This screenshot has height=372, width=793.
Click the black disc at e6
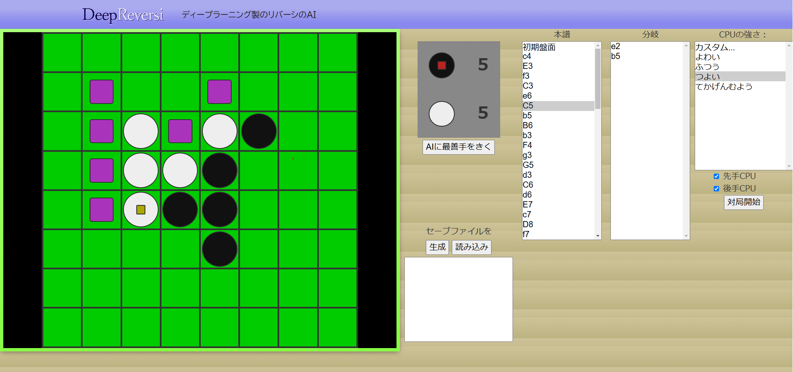220,249
